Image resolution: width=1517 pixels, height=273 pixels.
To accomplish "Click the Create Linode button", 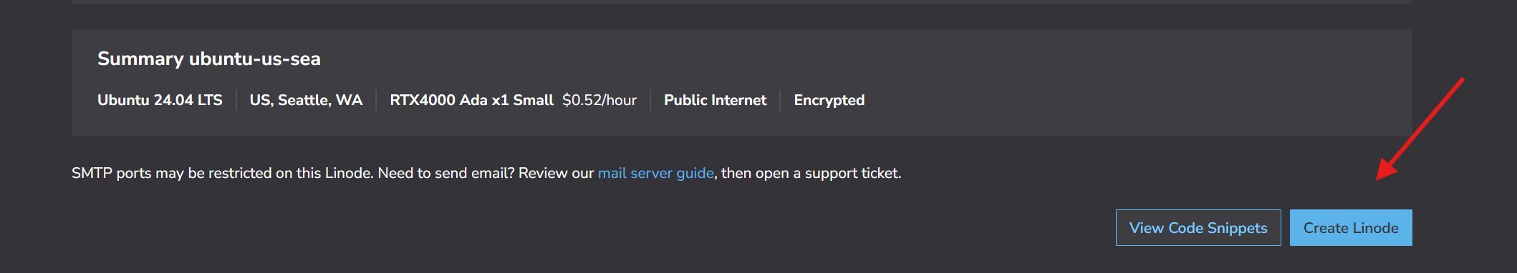I will 1351,227.
